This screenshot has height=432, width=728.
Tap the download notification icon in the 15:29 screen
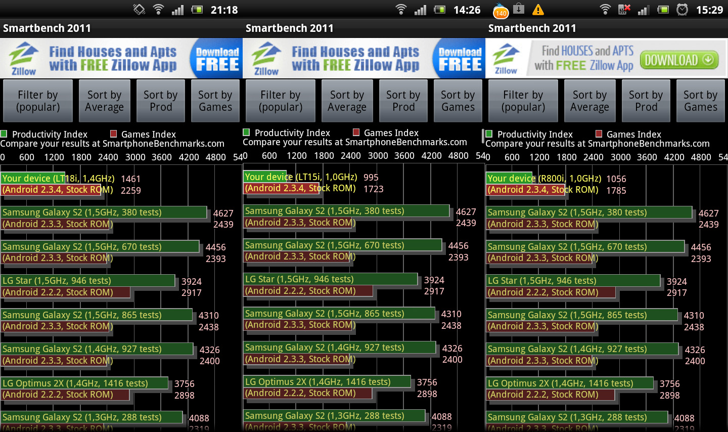pyautogui.click(x=519, y=9)
